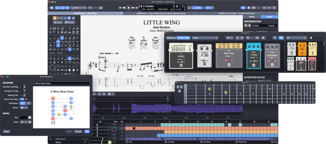The height and width of the screenshot is (144, 326).
Task: Show amps with the rack filter icon
Action: 275,38
